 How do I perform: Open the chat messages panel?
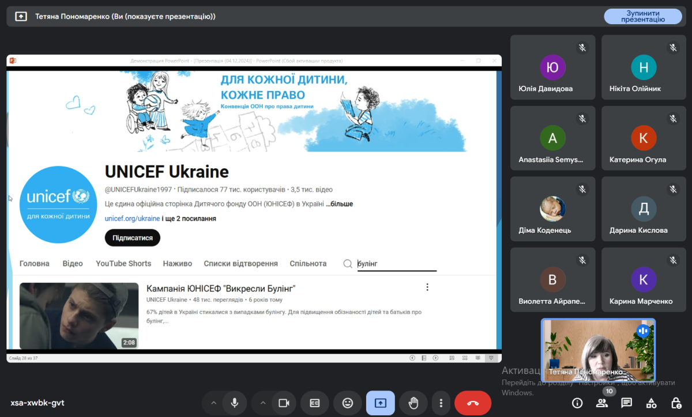tap(626, 403)
